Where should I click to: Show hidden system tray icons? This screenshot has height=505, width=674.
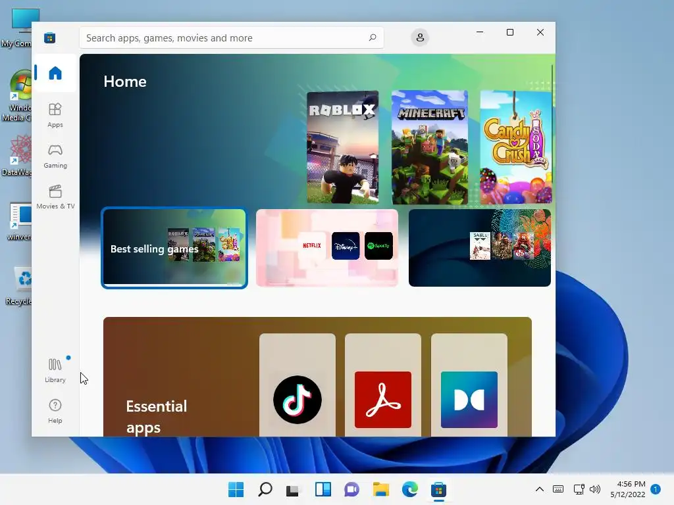tap(540, 489)
